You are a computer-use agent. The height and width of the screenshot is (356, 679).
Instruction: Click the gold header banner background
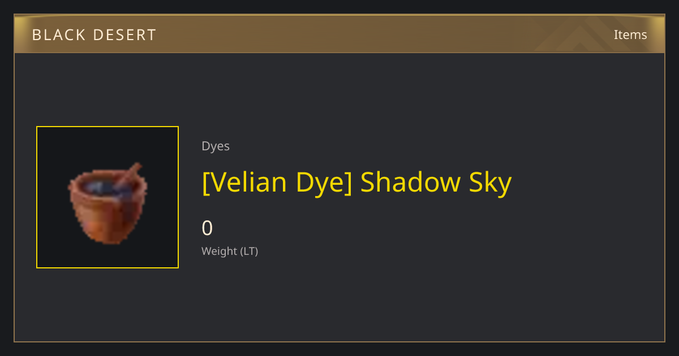[339, 34]
